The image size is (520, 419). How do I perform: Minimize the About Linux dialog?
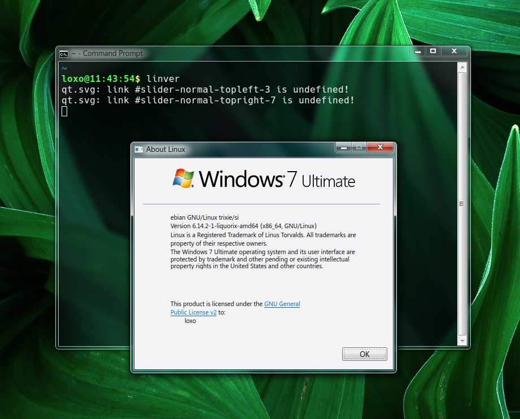[343, 147]
